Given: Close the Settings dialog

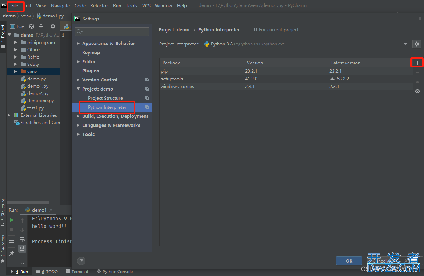Looking at the screenshot, I should (420, 19).
